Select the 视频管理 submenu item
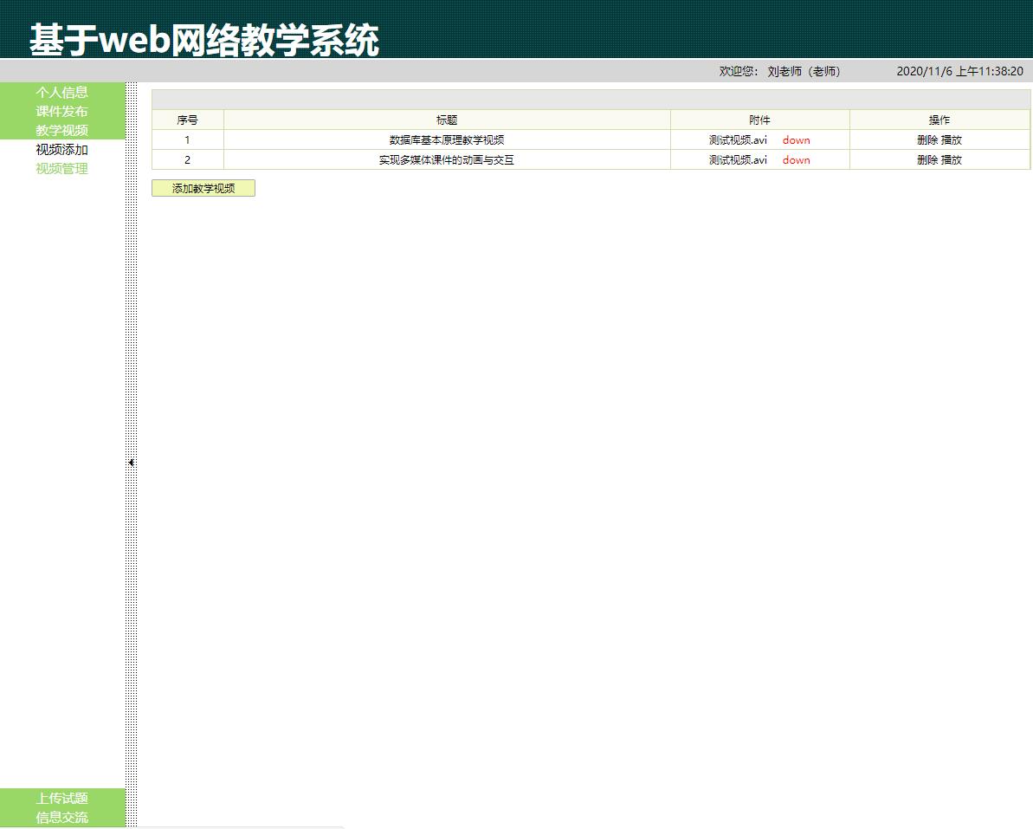Image resolution: width=1033 pixels, height=829 pixels. pos(61,168)
